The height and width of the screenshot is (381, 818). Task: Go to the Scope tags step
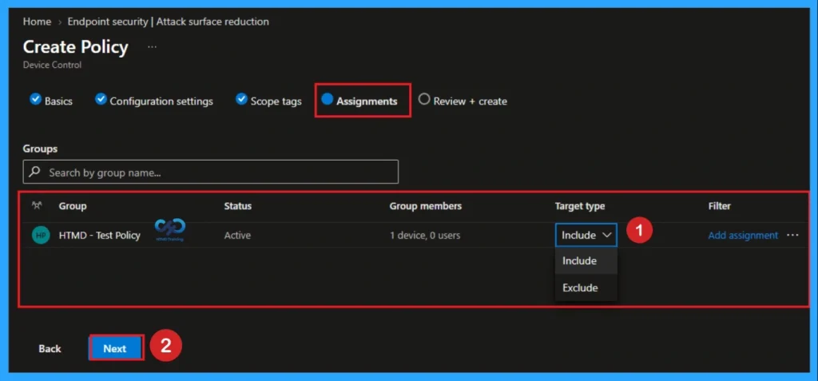[268, 101]
